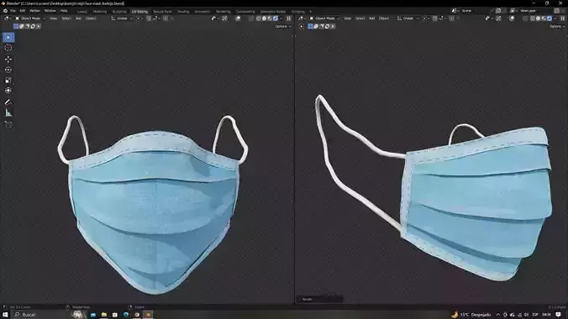Viewport: 568px width, 319px height.
Task: Open the Edit menu
Action: tap(23, 11)
